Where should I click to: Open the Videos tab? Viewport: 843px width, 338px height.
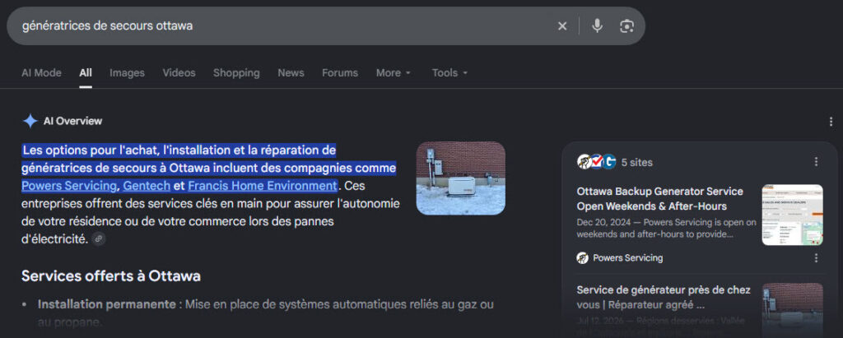pos(179,72)
